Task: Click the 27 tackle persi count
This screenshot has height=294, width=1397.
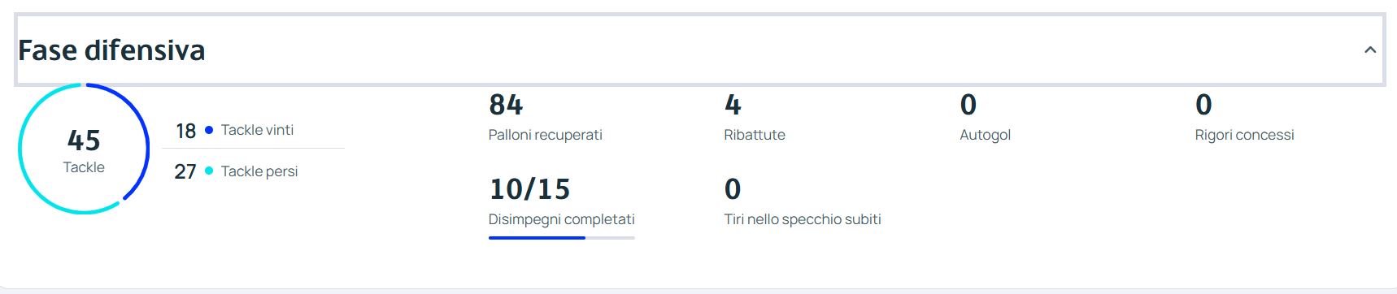Action: (x=185, y=171)
